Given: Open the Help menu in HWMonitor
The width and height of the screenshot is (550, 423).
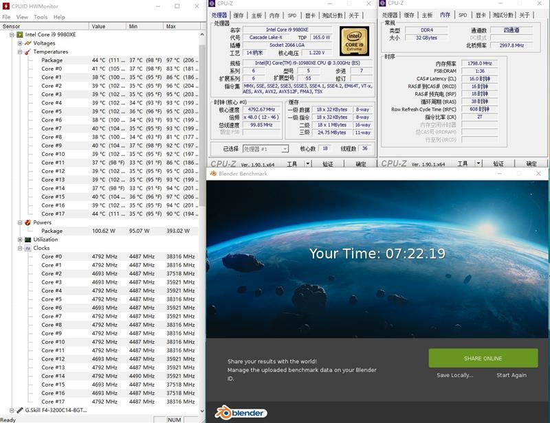Looking at the screenshot, I should [x=59, y=16].
